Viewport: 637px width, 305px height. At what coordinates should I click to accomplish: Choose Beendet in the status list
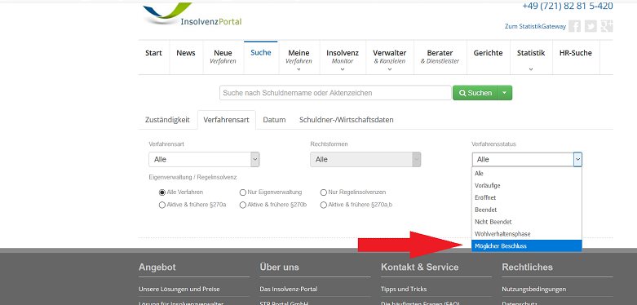point(527,210)
